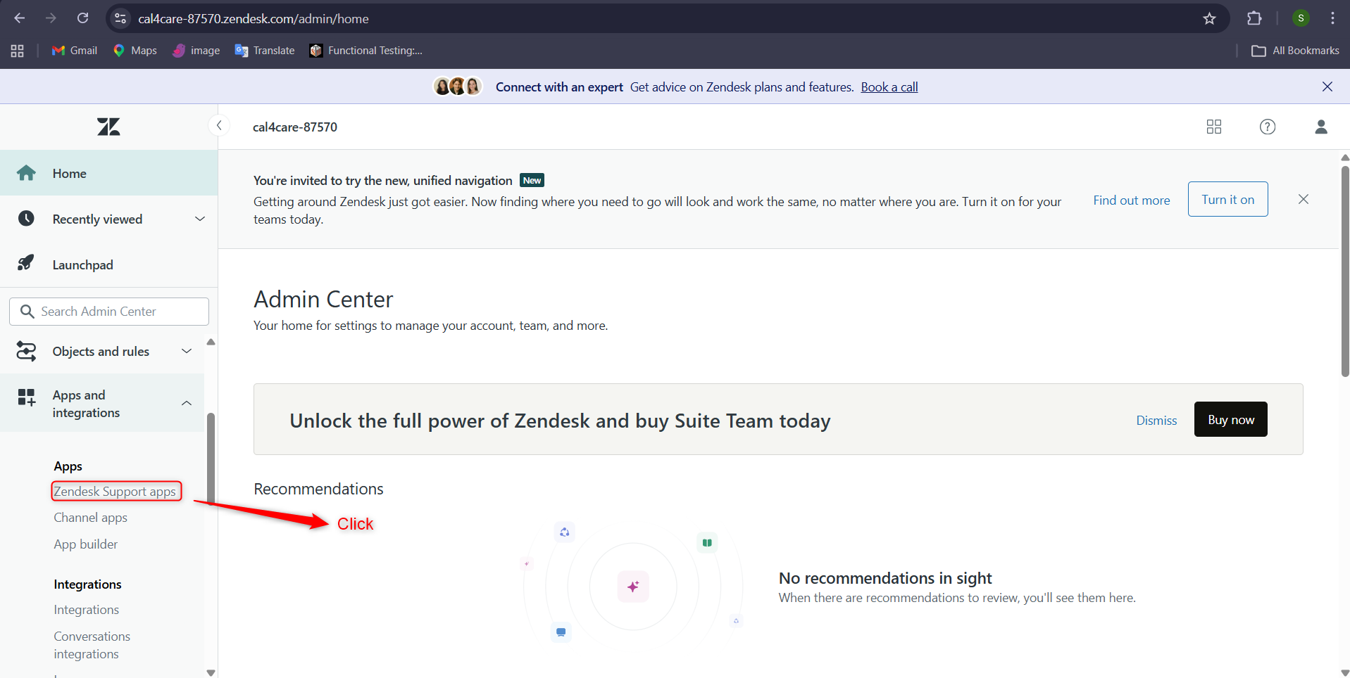This screenshot has height=678, width=1350.
Task: Open App builder
Action: (x=86, y=544)
